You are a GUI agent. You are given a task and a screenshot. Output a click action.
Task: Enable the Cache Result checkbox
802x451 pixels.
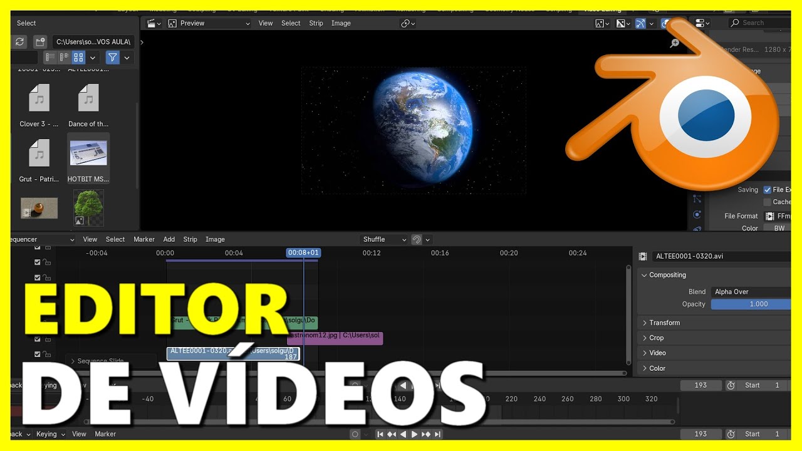pos(768,202)
